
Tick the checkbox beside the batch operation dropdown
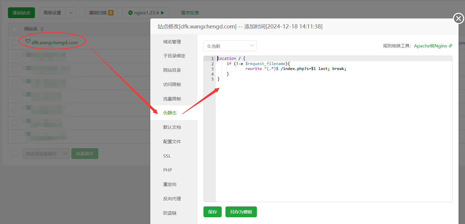[15, 154]
